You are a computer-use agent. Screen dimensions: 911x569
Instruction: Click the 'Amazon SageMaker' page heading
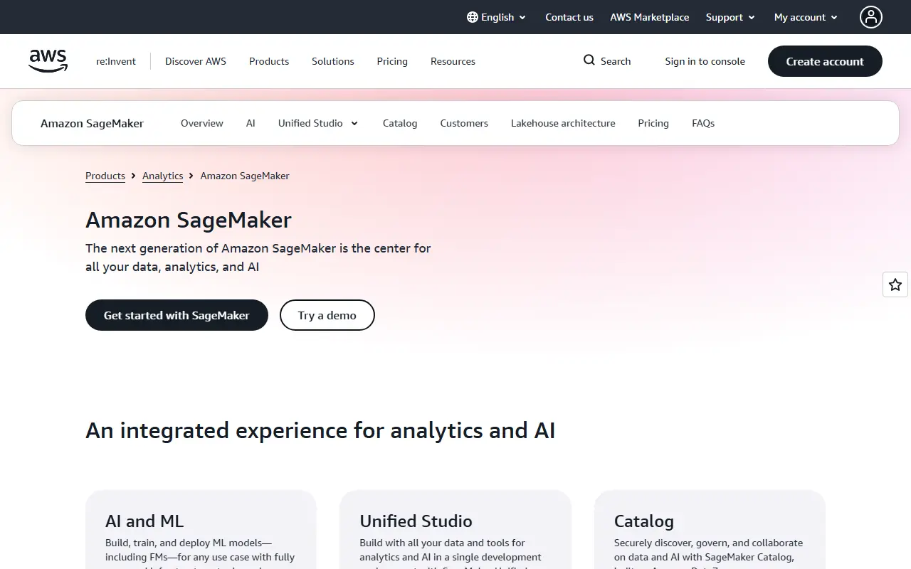pyautogui.click(x=189, y=220)
